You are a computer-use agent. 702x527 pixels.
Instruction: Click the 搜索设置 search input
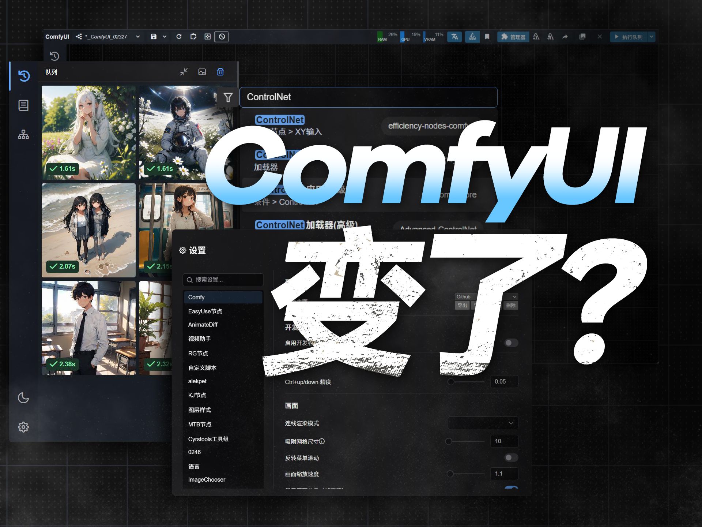pyautogui.click(x=223, y=280)
